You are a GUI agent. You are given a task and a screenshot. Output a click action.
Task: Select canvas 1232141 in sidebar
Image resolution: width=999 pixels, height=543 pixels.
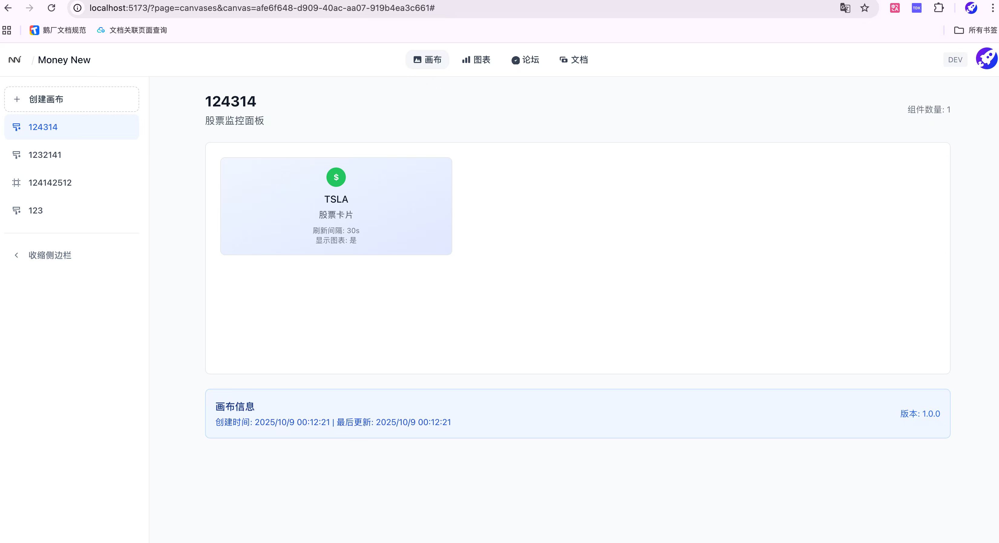pos(44,155)
